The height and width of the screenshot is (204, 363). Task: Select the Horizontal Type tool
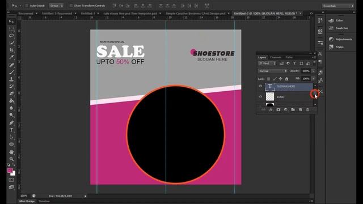tap(11, 130)
